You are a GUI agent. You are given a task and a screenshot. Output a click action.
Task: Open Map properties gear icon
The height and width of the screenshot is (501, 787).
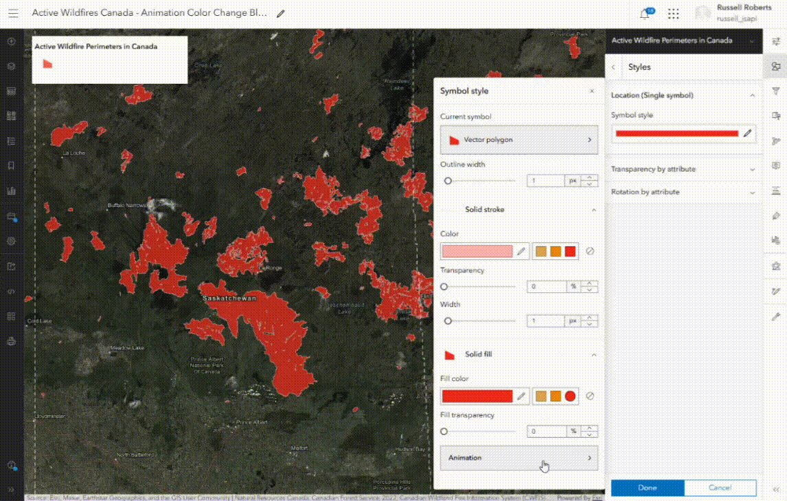[11, 241]
